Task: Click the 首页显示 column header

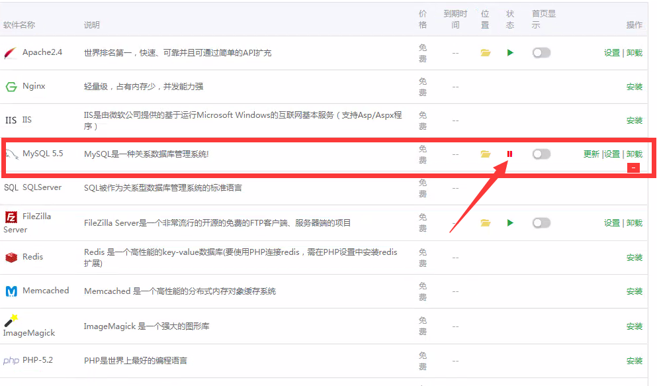Action: [544, 19]
